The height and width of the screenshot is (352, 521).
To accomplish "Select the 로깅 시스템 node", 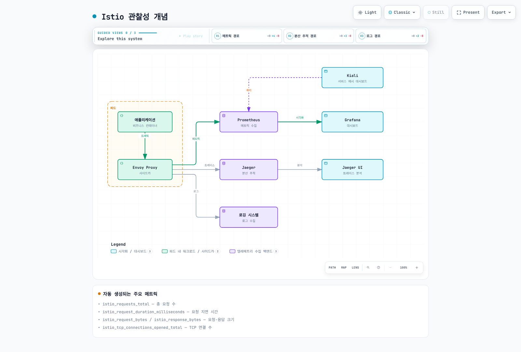I will pyautogui.click(x=249, y=217).
